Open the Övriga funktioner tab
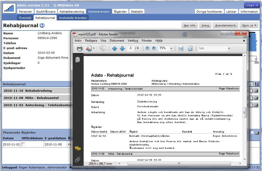The width and height of the screenshot is (262, 171). [209, 12]
